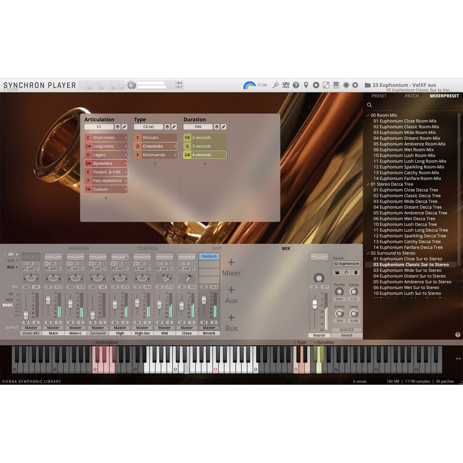This screenshot has width=463, height=463.
Task: Expand the Short notes articulation arrow
Action: (x=125, y=138)
